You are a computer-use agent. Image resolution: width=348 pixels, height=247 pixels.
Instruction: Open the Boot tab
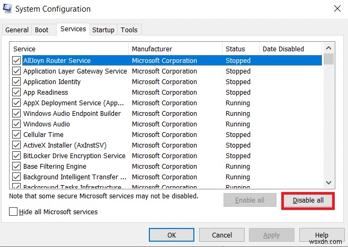[41, 30]
